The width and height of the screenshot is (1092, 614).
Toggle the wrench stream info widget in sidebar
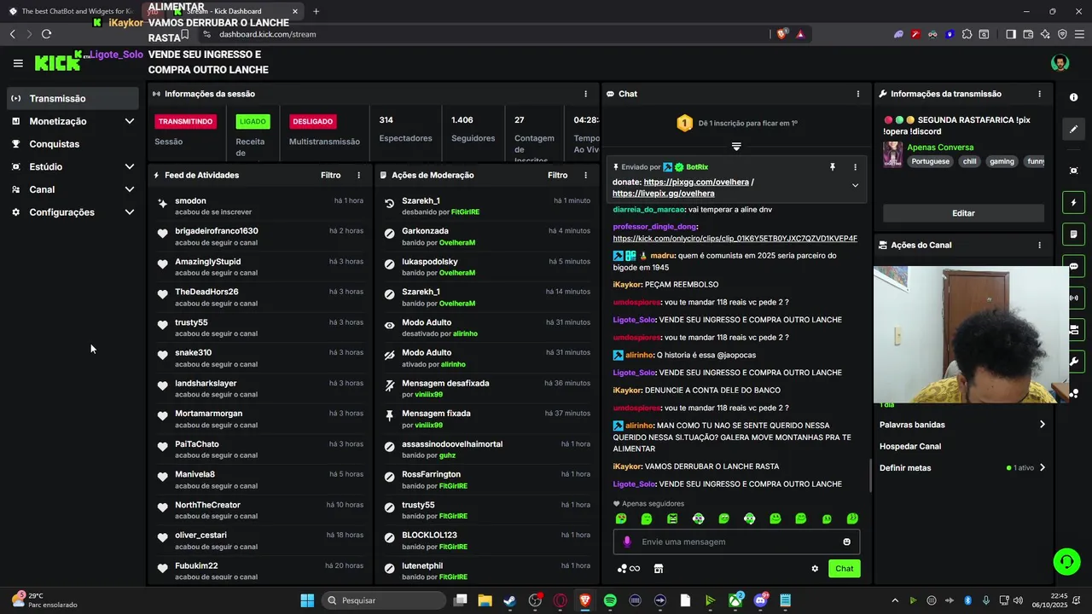pyautogui.click(x=1073, y=361)
